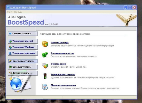
Task: Open Редактор автозагрузки link
Action: (63, 75)
